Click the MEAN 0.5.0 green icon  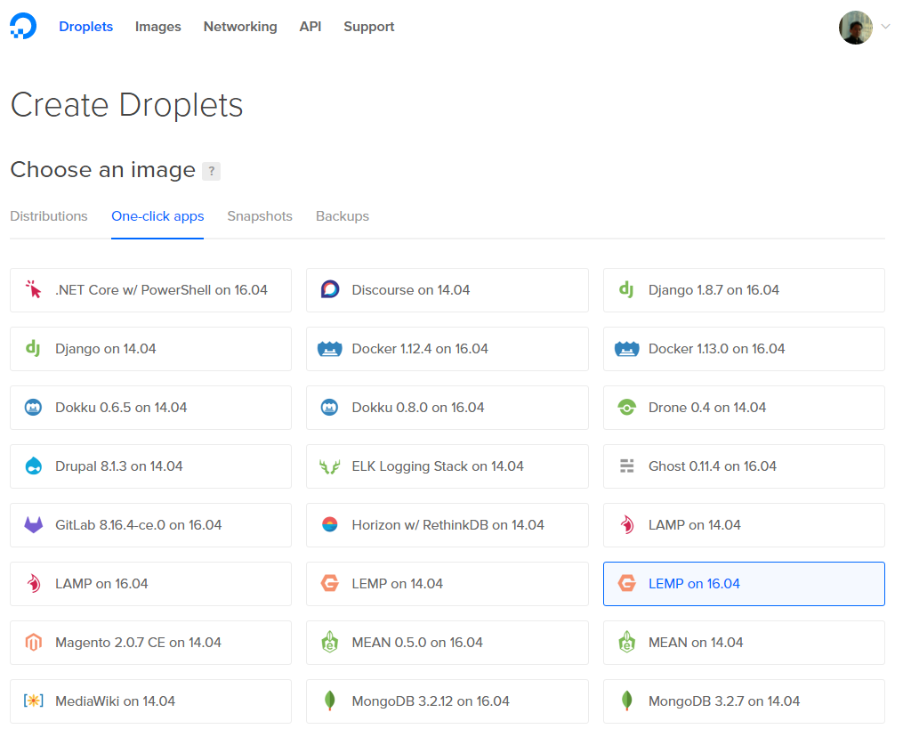pyautogui.click(x=330, y=642)
